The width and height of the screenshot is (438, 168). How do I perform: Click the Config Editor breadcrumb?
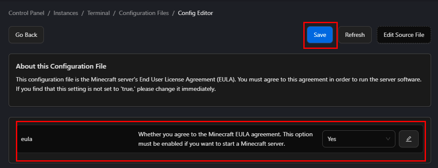pos(195,13)
